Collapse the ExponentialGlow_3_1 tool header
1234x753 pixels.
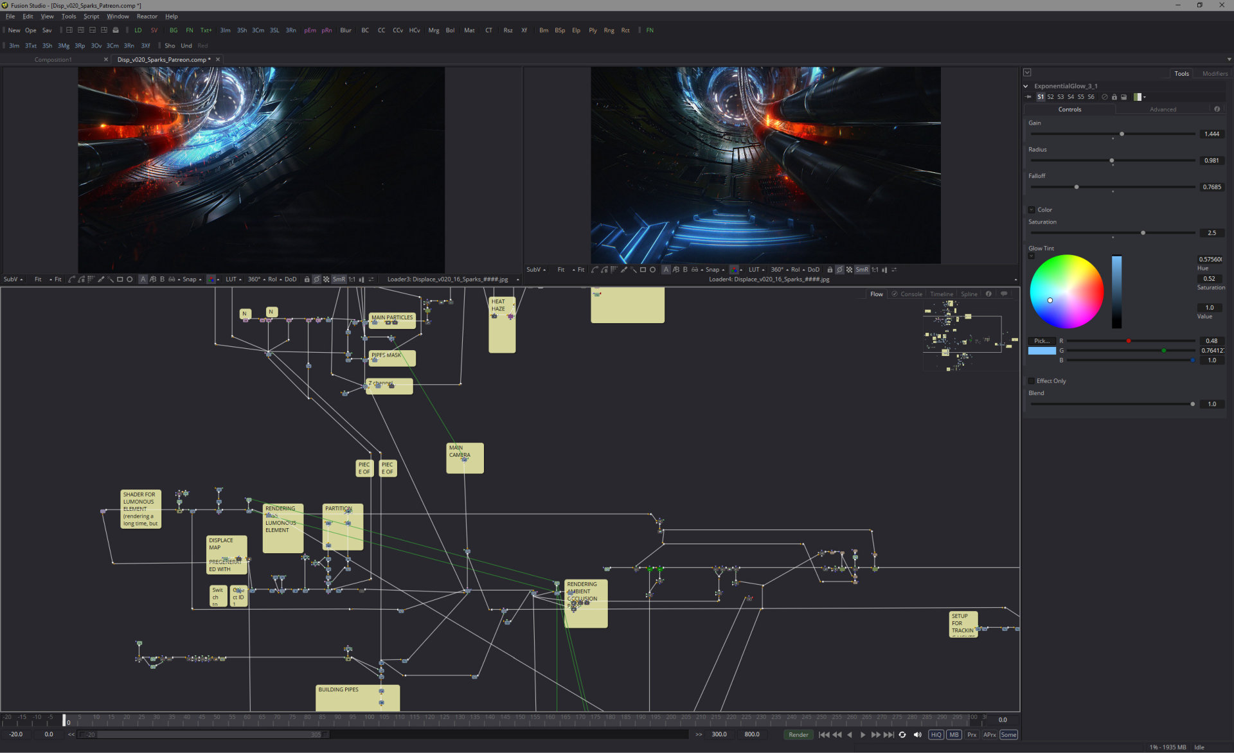1026,86
